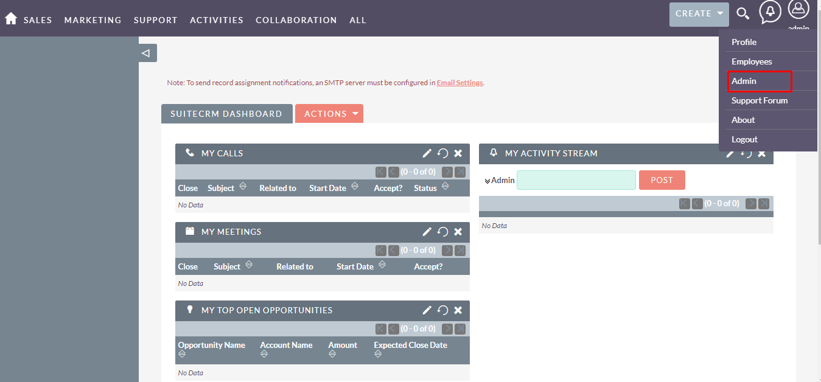Sort My Calls by Subject arrows
The image size is (821, 382).
point(242,186)
